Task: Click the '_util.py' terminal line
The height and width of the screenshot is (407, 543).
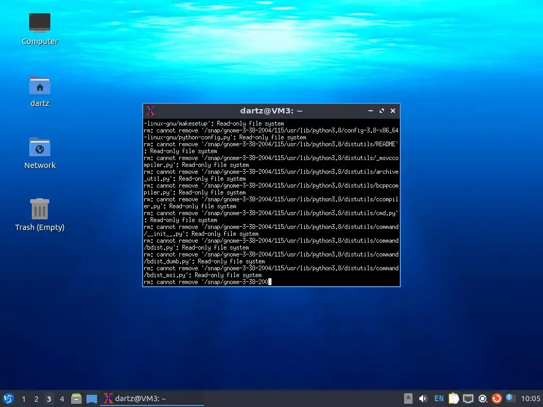Action: point(195,179)
